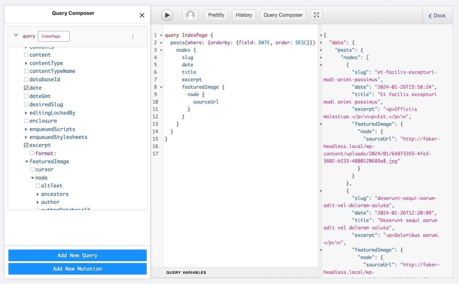Expand the editor to fullscreen
Screen dimensions: 459x284
point(316,15)
